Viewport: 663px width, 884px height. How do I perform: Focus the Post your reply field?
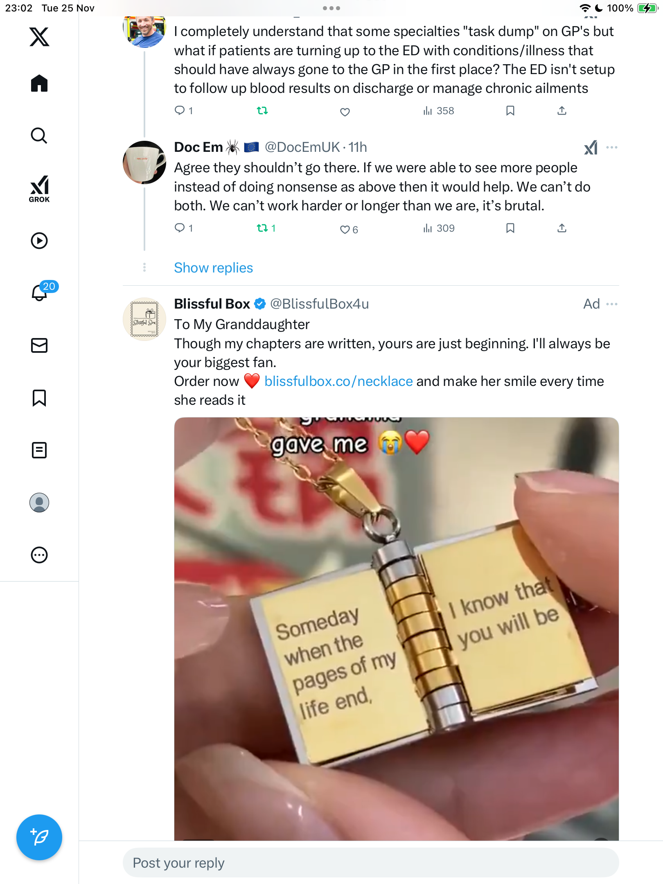(371, 863)
